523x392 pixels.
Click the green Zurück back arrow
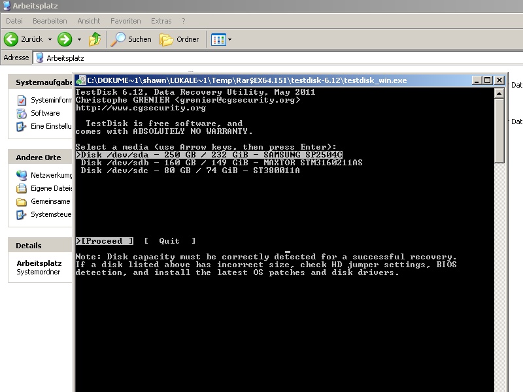coord(11,39)
